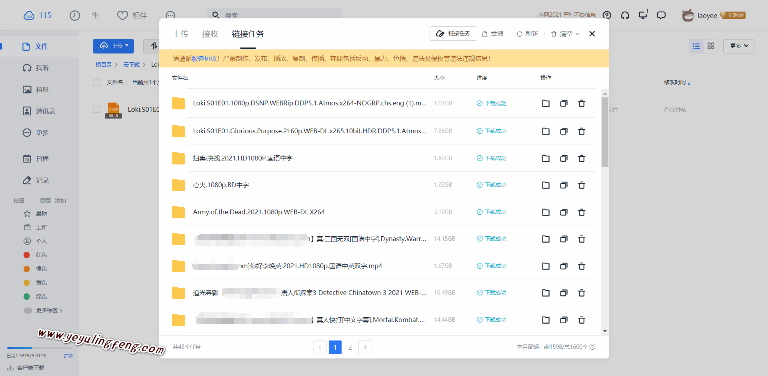Switch the file view to list mode
The width and height of the screenshot is (768, 376).
(696, 46)
